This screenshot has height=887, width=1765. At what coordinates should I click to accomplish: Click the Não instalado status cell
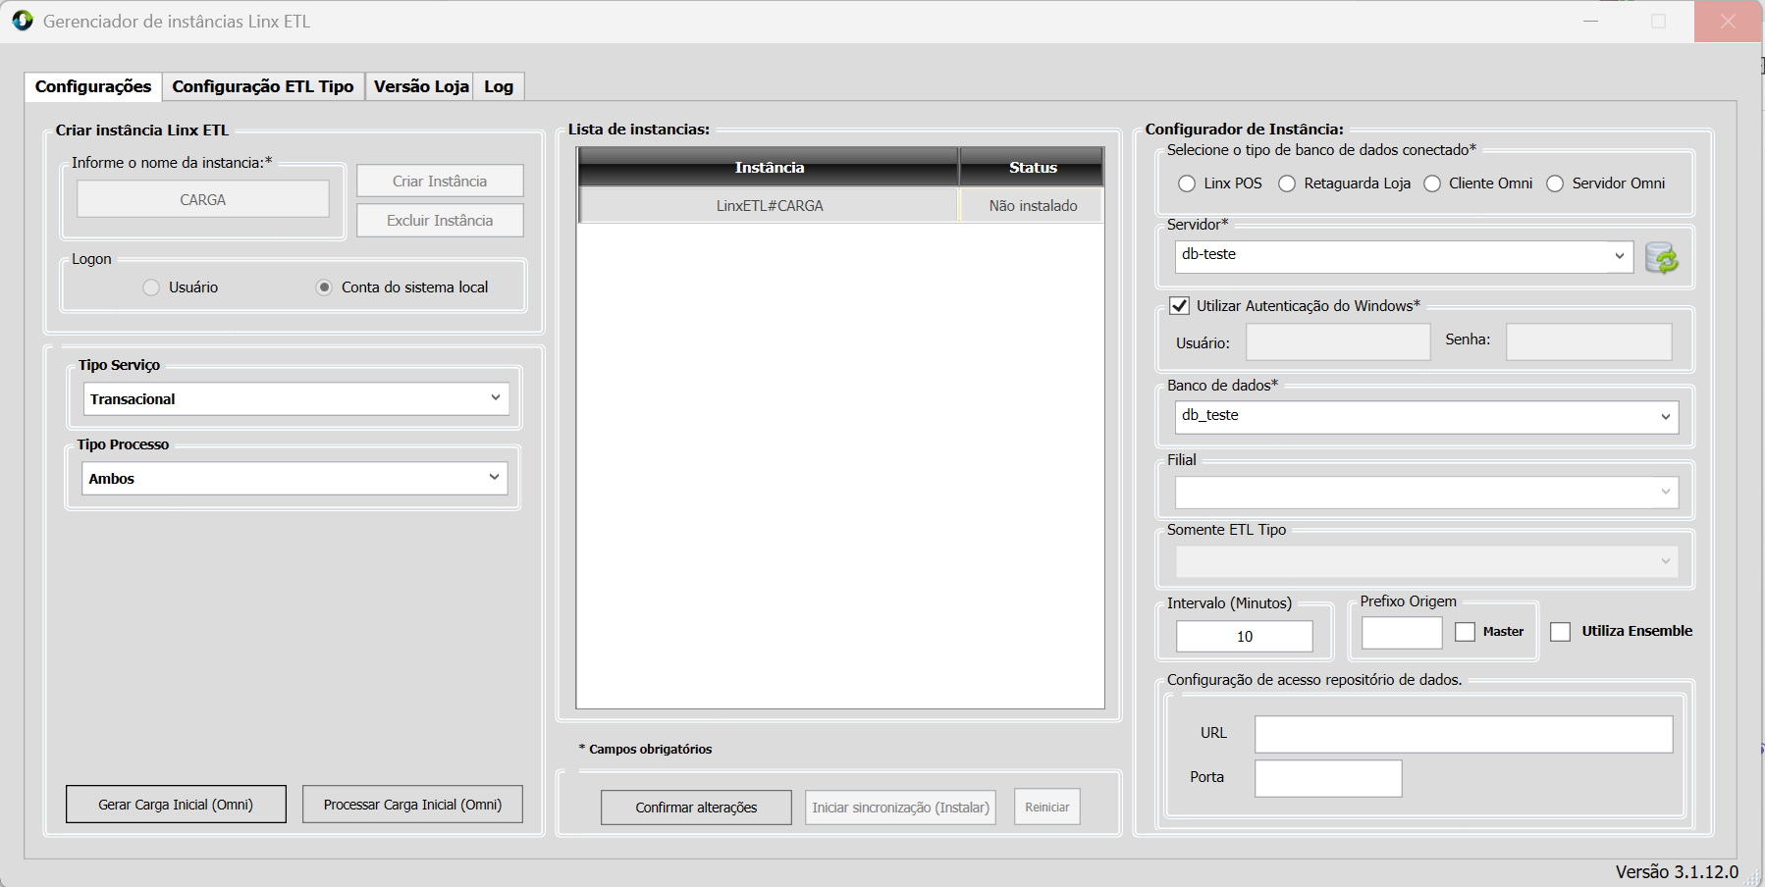(1033, 206)
